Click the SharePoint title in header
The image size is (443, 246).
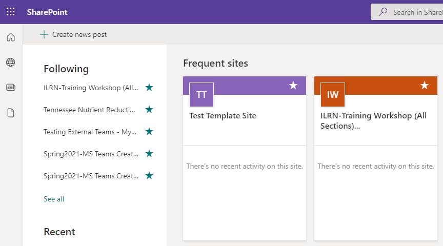click(47, 12)
